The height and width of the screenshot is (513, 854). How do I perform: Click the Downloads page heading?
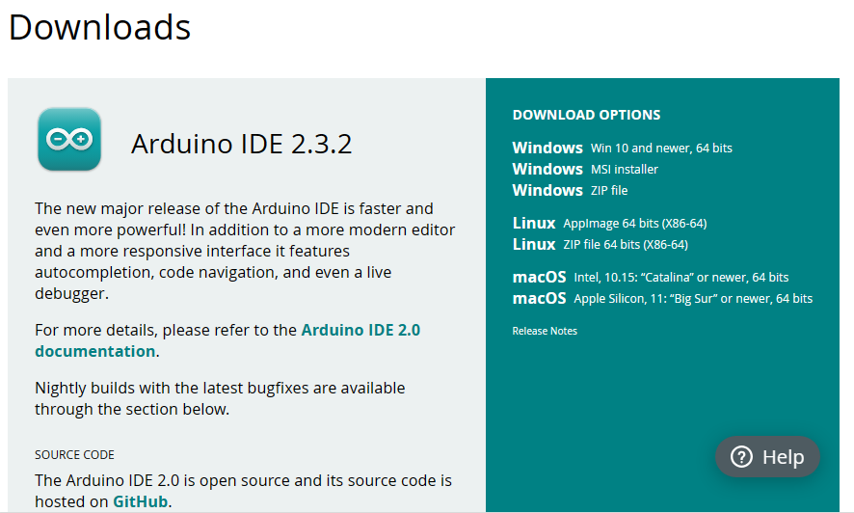[x=99, y=27]
